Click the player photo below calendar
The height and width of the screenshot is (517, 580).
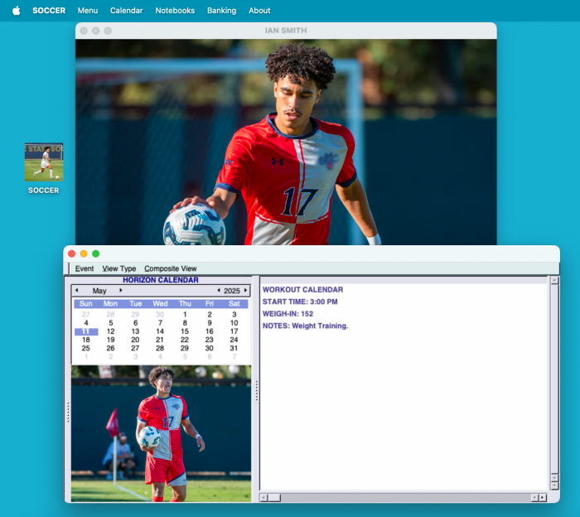161,433
